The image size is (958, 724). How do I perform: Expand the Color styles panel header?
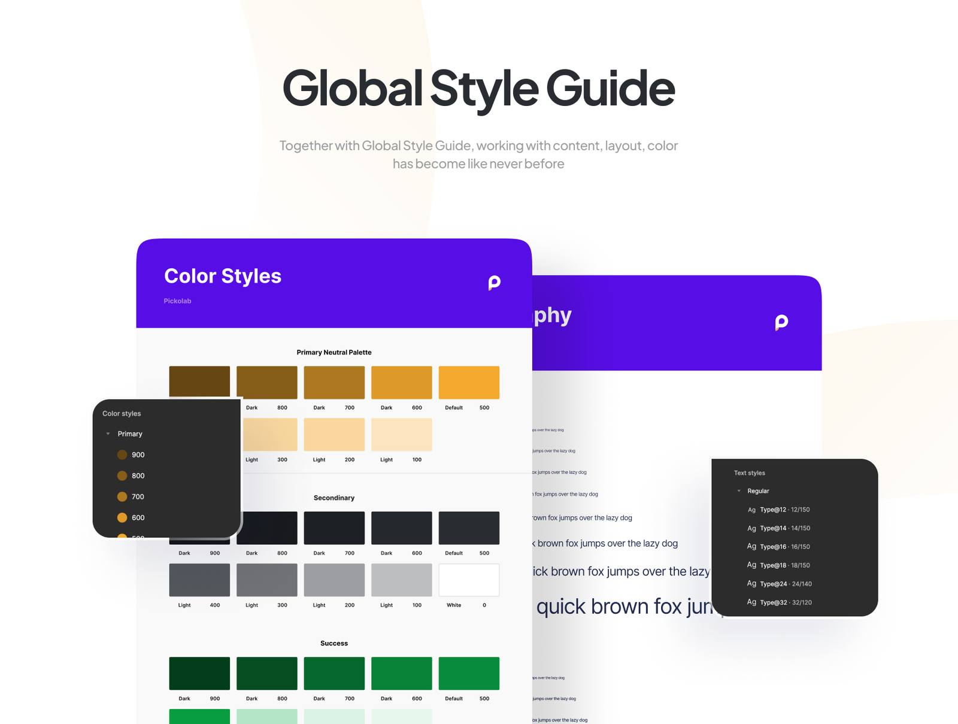(x=122, y=413)
